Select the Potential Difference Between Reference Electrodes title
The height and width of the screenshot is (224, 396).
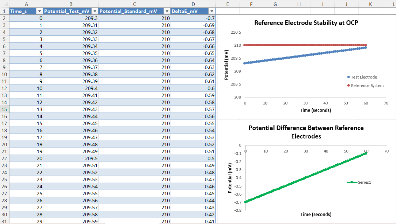coord(306,132)
